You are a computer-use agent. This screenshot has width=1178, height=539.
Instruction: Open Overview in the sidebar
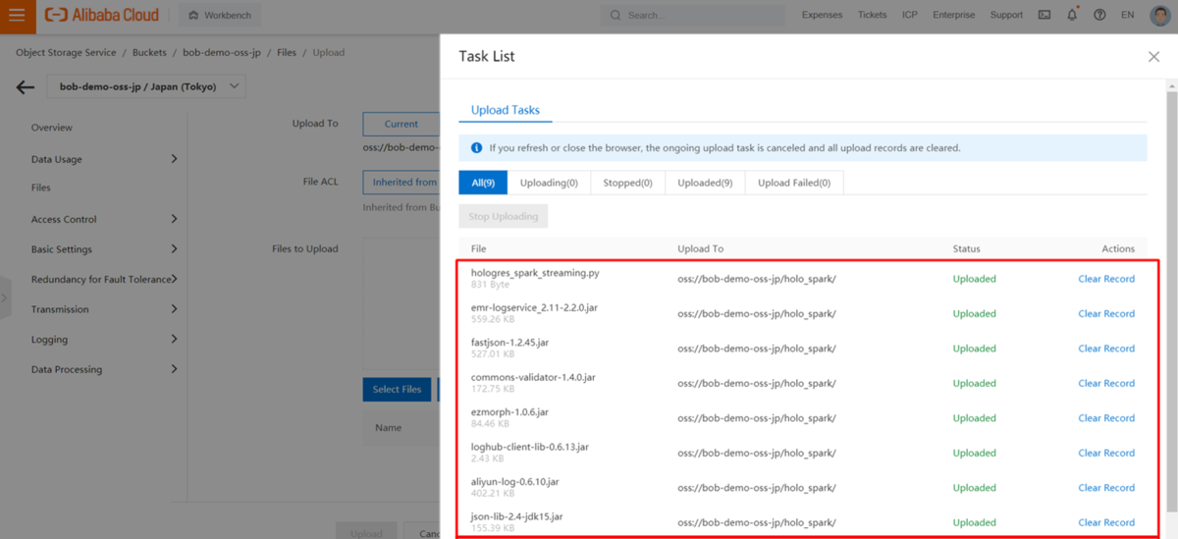click(52, 128)
